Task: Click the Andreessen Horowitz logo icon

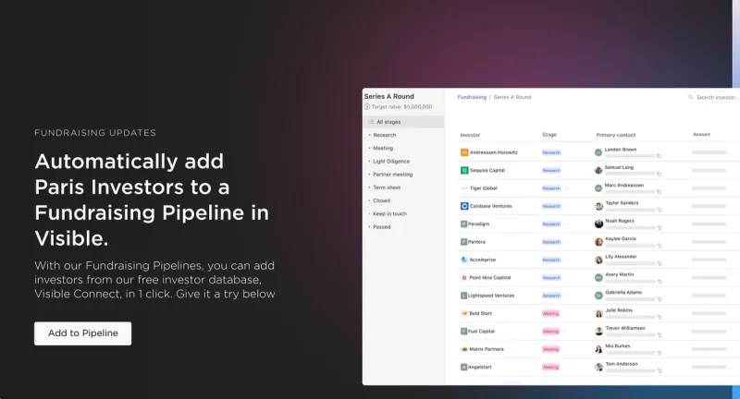Action: [464, 152]
